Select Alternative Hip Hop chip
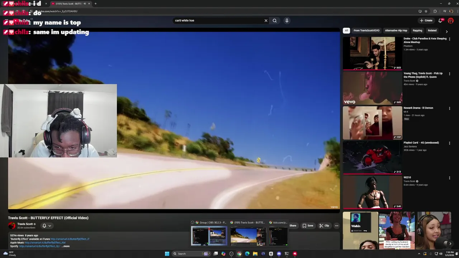The image size is (459, 258). pyautogui.click(x=396, y=31)
